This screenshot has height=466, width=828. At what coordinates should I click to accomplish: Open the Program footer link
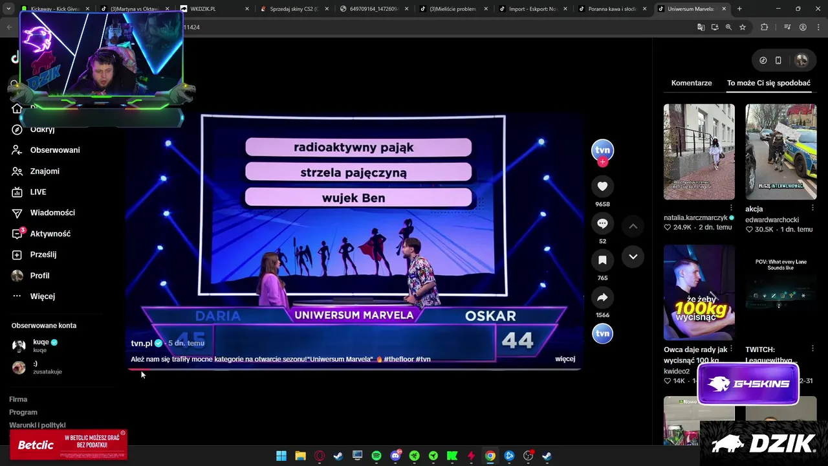(x=23, y=412)
